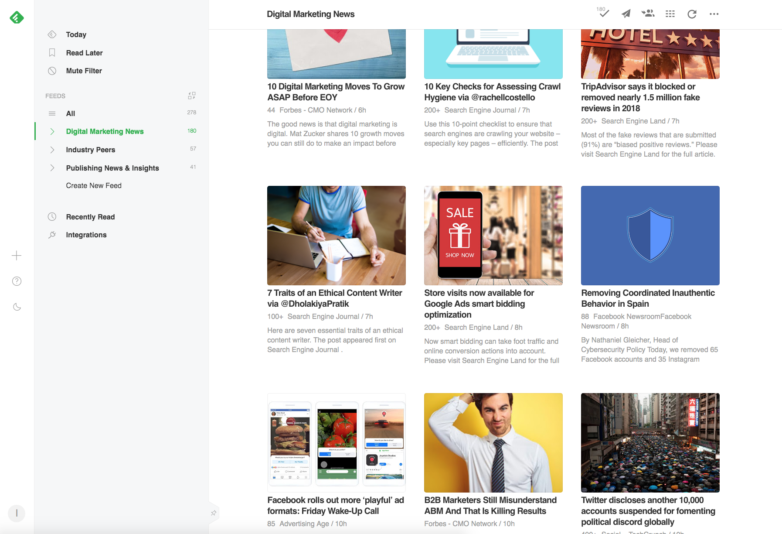
Task: Click the 278 unread count for All
Action: [192, 113]
